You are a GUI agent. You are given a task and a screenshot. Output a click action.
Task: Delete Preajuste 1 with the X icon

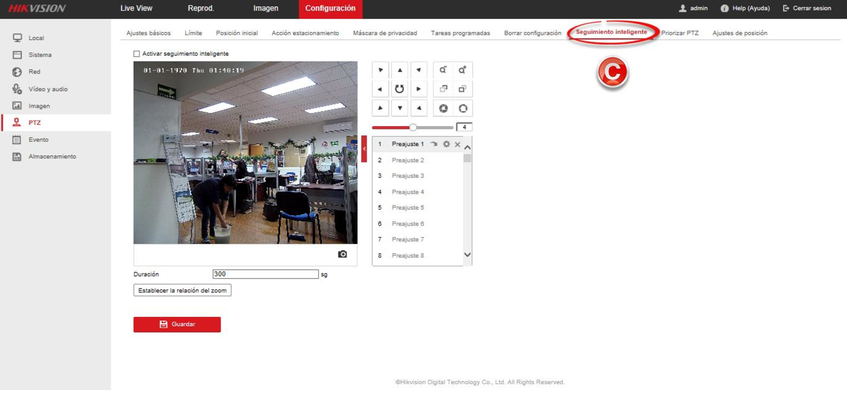tap(457, 144)
